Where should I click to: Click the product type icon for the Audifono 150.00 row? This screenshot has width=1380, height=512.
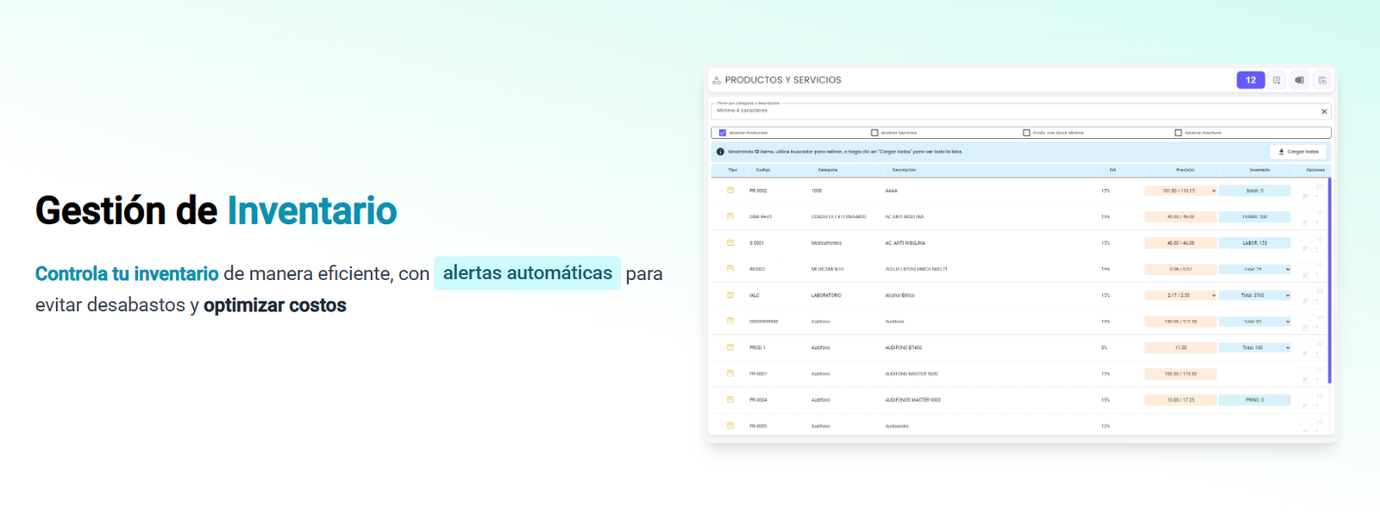(731, 322)
